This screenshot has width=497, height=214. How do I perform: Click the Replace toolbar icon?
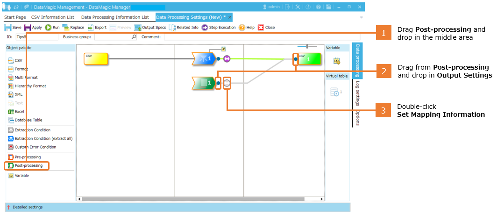73,28
